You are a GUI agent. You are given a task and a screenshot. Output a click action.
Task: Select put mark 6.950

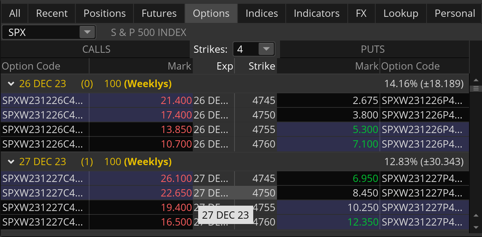click(365, 179)
